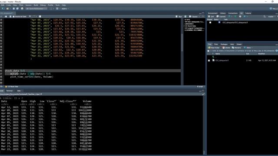The image size is (278, 156).
Task: Open the Debug menu
Action: click(x=43, y=5)
